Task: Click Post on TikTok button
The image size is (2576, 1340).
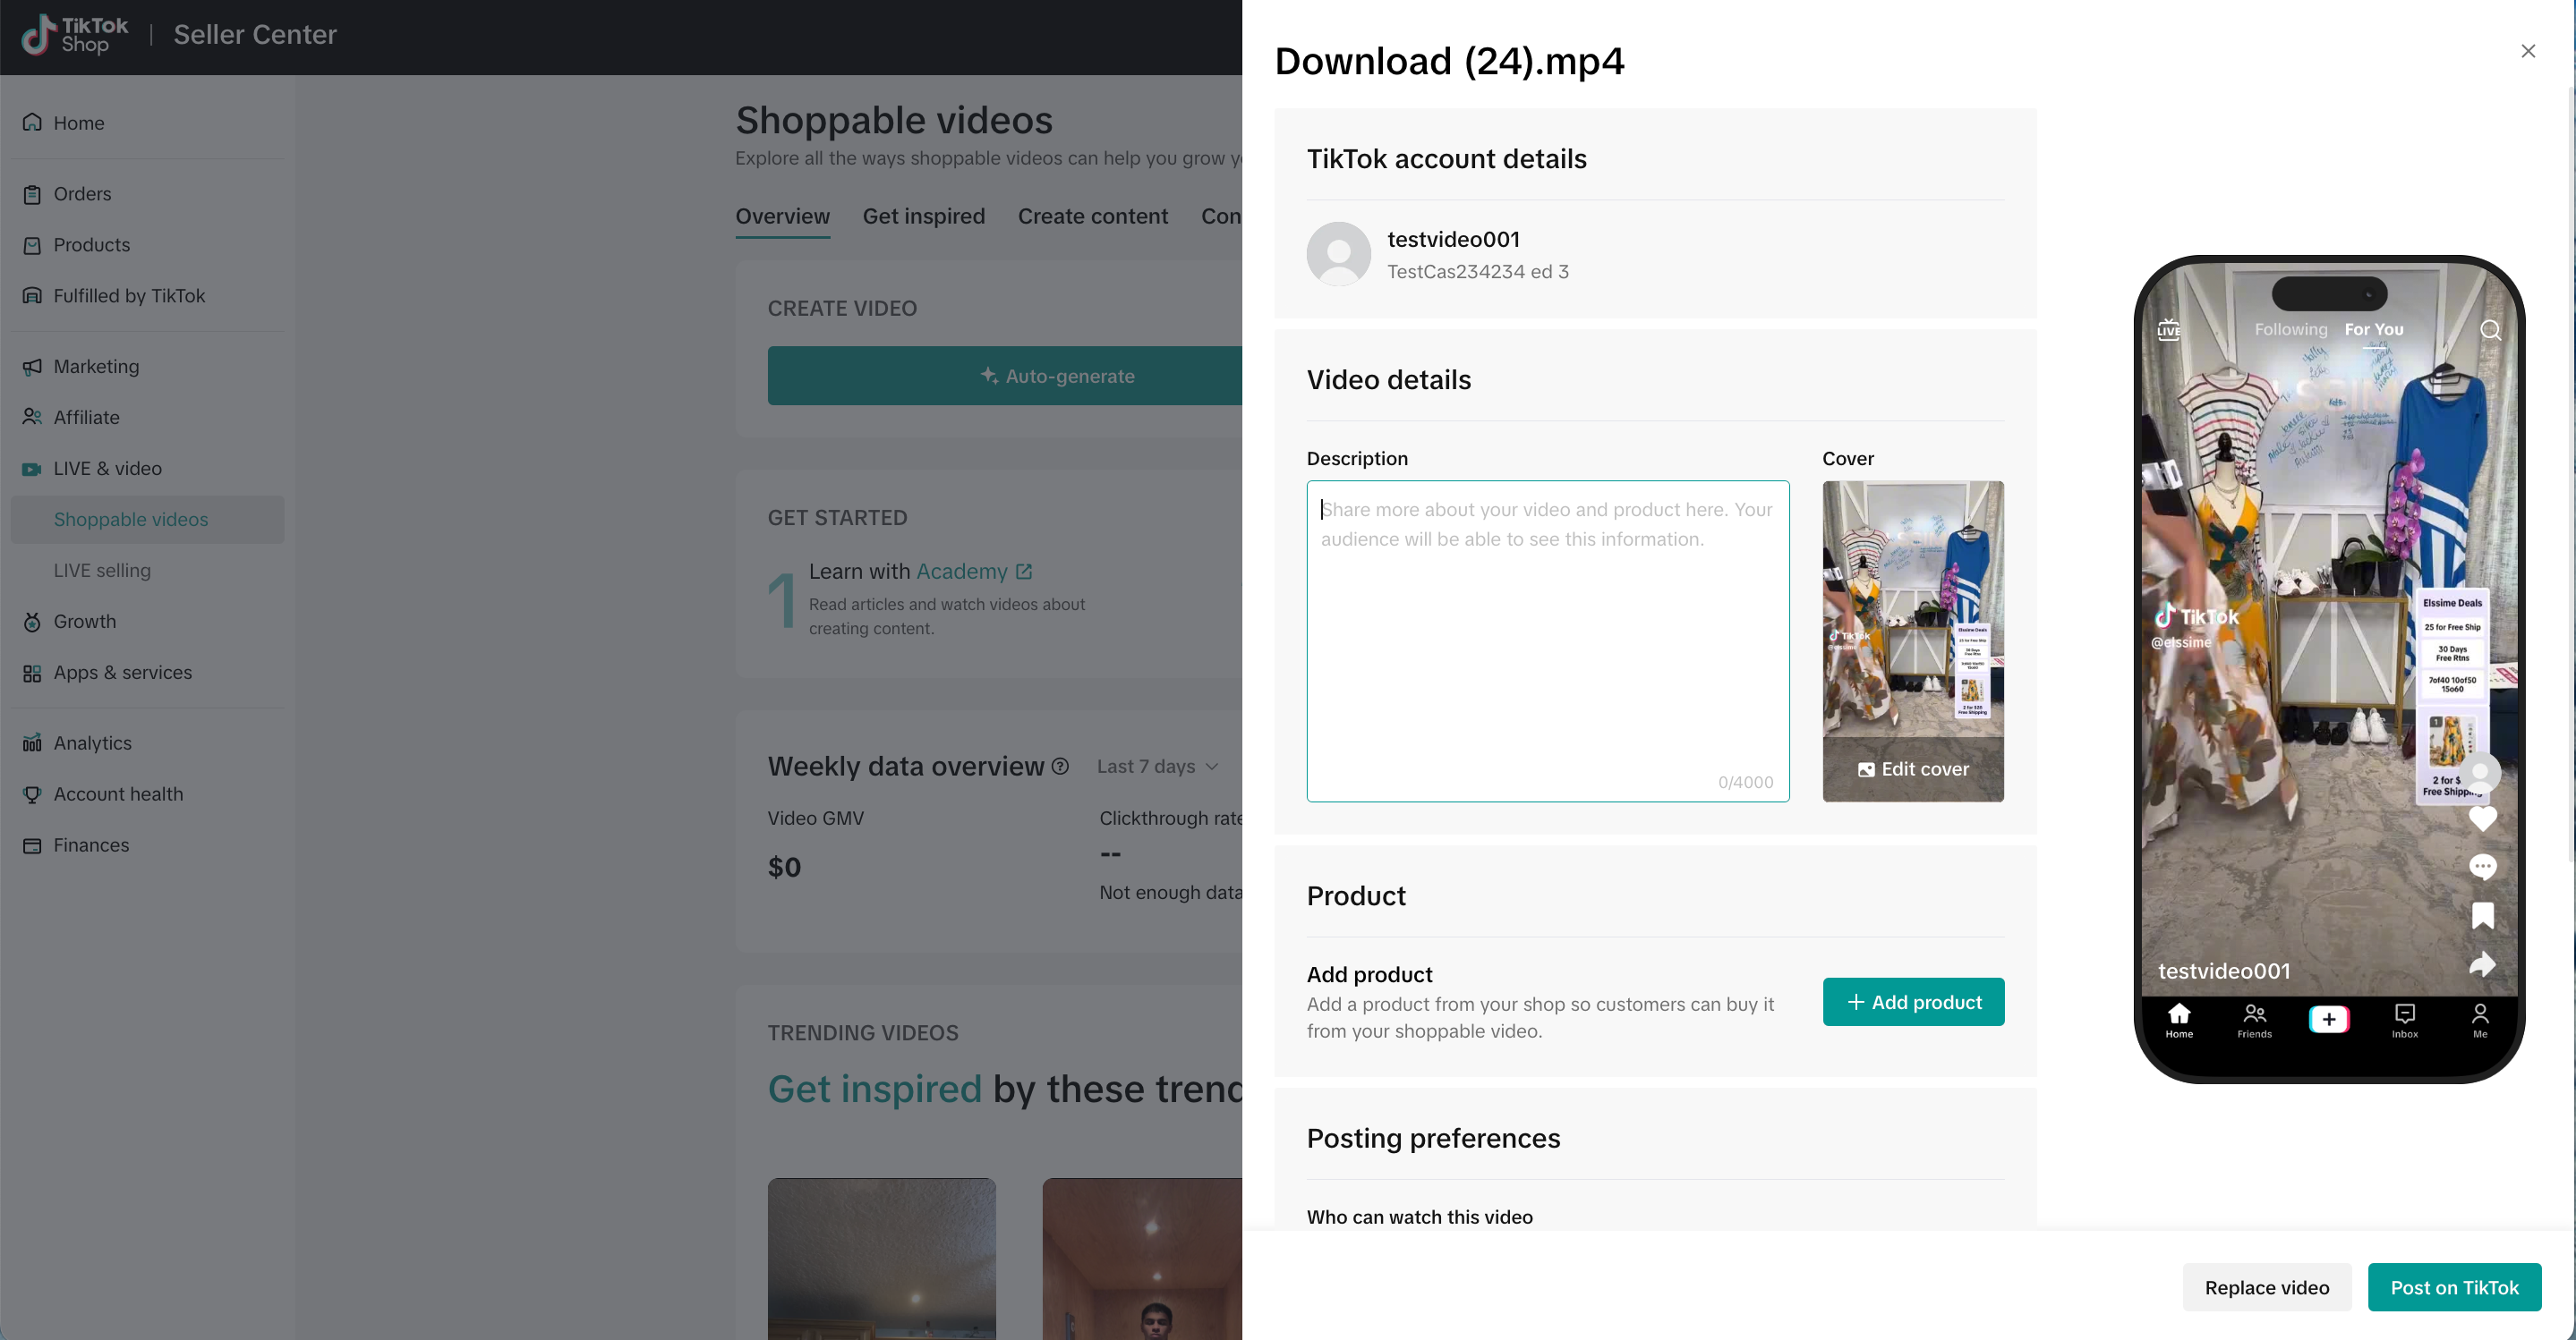Action: click(2453, 1287)
